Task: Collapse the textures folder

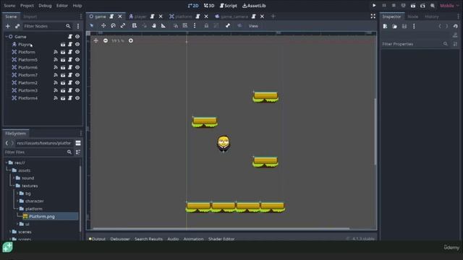Action: [14, 186]
